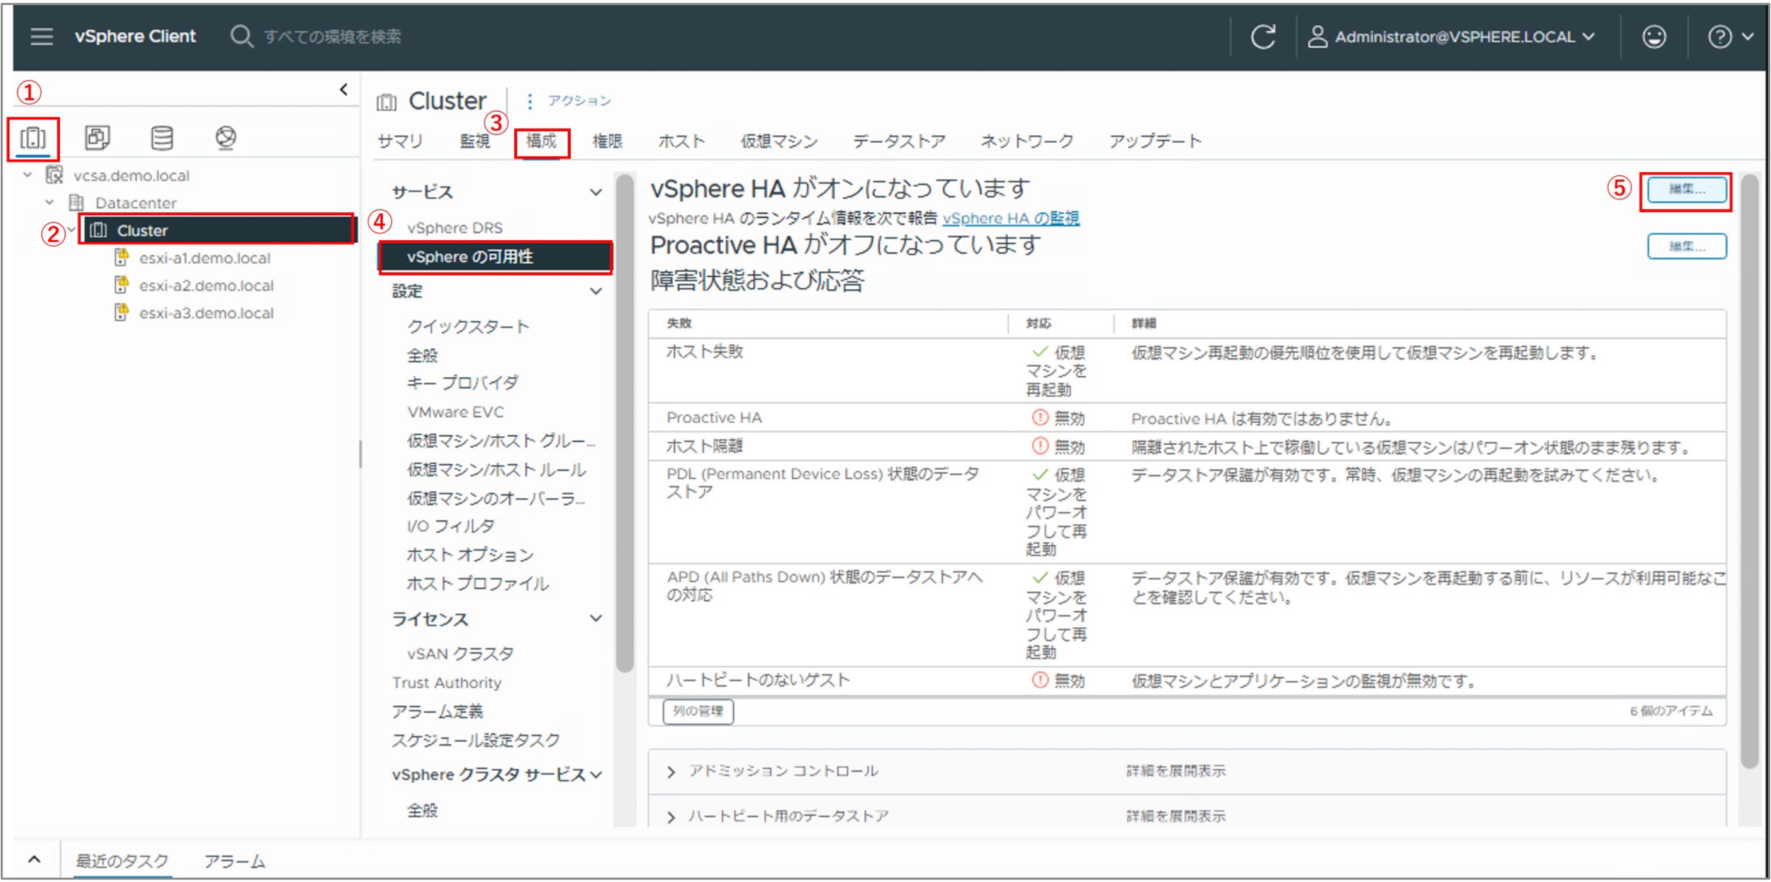The height and width of the screenshot is (882, 1771).
Task: Switch to the 権限 tab
Action: click(607, 142)
